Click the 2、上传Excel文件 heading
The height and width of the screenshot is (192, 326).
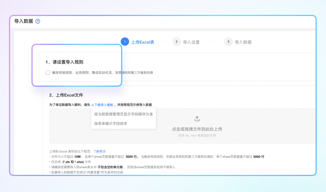(x=66, y=95)
